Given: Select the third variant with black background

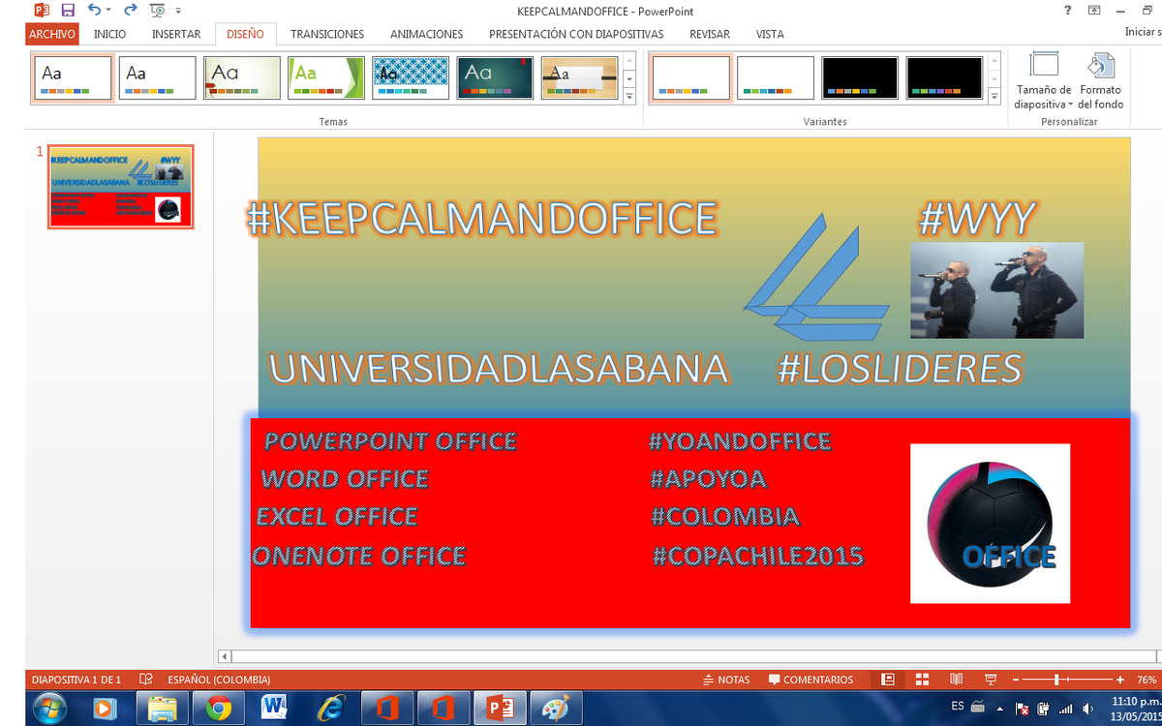Looking at the screenshot, I should click(x=860, y=77).
